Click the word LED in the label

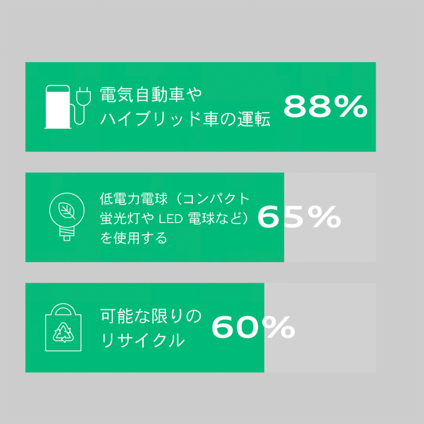click(171, 218)
